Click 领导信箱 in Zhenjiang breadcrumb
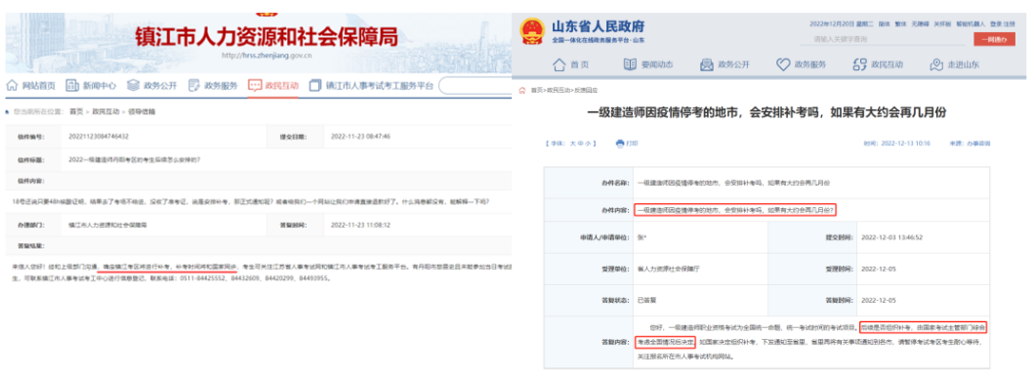 click(142, 111)
